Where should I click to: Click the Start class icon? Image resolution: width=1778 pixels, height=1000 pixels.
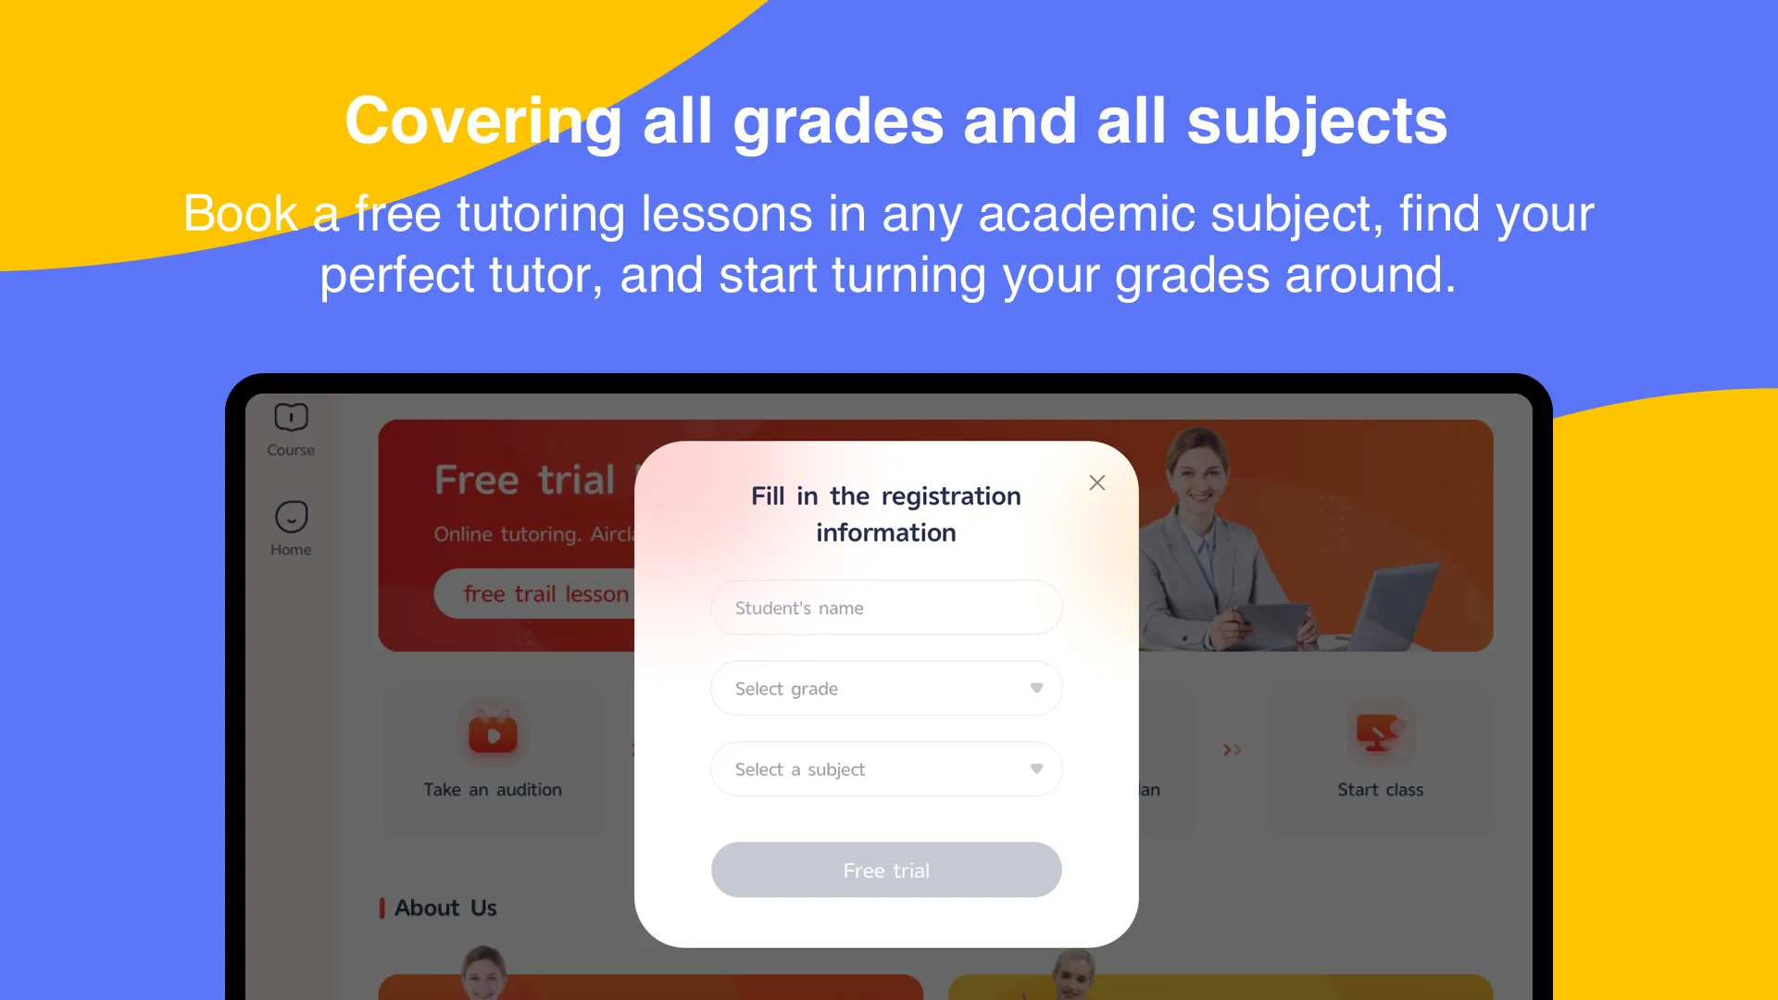(1379, 731)
